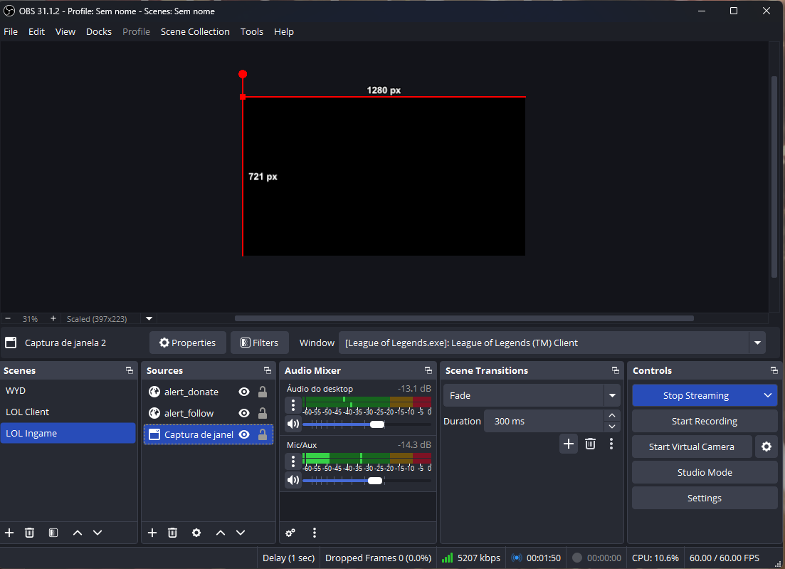Float the Scene Transitions dock icon
This screenshot has width=785, height=569.
pyautogui.click(x=616, y=370)
